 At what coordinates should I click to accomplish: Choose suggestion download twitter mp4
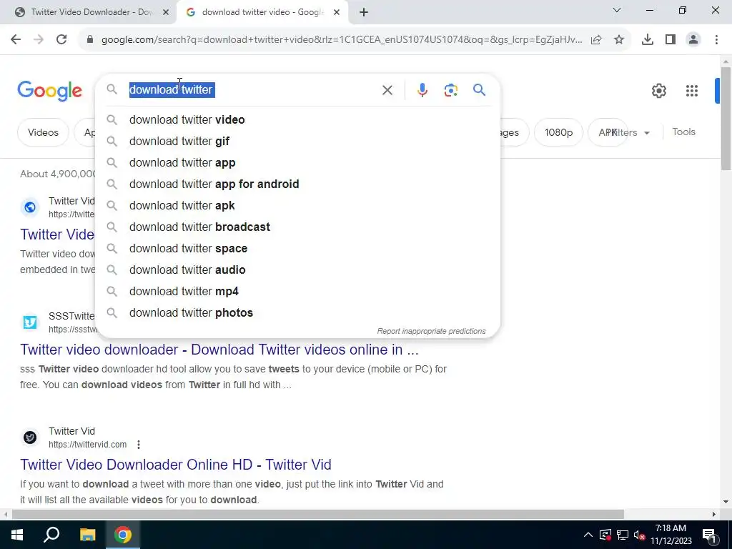click(298, 292)
